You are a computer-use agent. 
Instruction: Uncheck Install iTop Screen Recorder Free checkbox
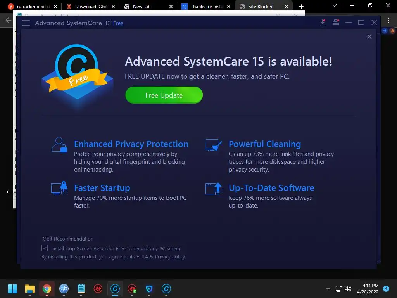pos(45,248)
